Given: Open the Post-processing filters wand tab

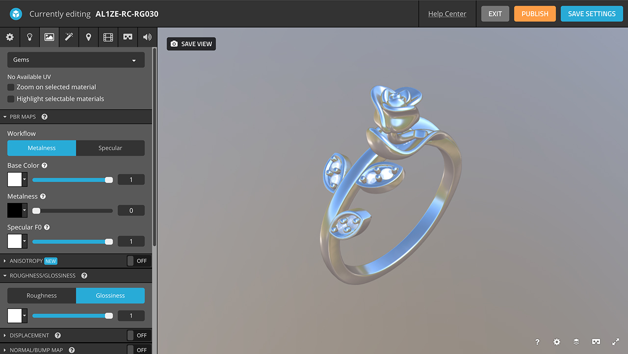Looking at the screenshot, I should click(69, 37).
